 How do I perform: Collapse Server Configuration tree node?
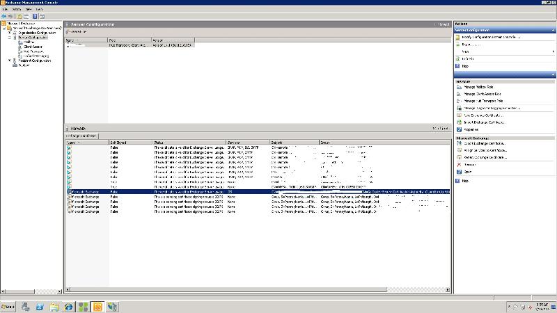tap(10, 38)
